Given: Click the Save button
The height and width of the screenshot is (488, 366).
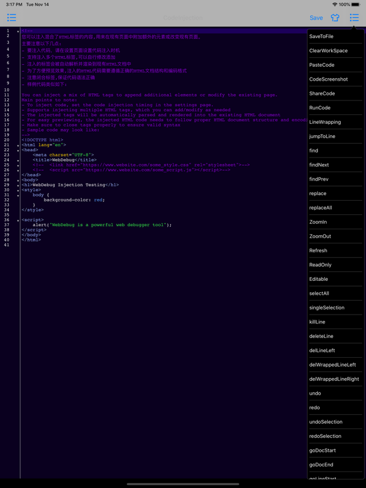Looking at the screenshot, I should point(316,18).
